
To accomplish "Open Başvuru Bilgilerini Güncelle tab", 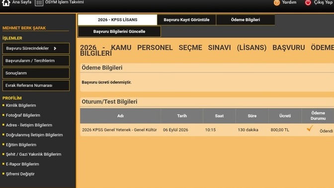I will click(119, 31).
